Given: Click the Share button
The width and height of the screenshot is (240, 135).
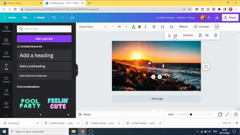Looking at the screenshot, I should coord(230,18).
